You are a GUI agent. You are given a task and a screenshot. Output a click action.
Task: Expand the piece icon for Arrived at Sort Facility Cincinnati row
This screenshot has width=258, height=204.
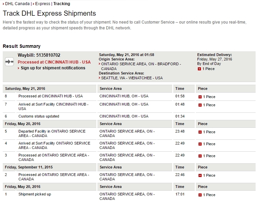pos(200,105)
